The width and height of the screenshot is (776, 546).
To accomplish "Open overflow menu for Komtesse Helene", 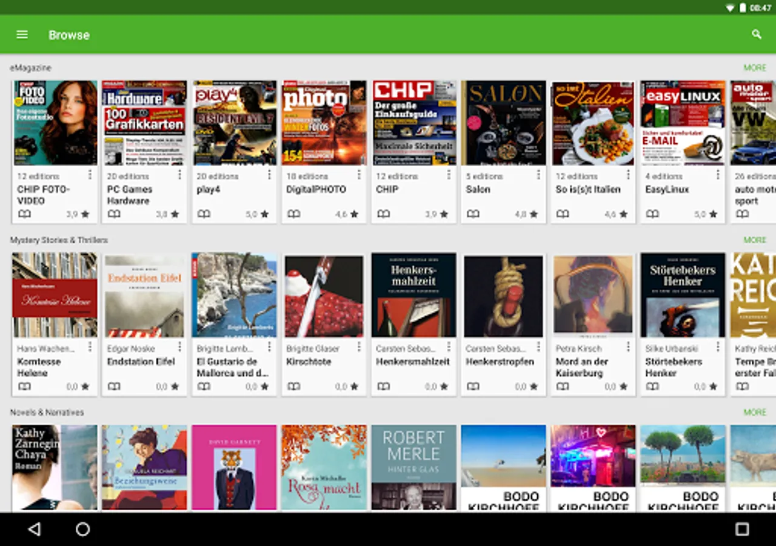I will (90, 347).
